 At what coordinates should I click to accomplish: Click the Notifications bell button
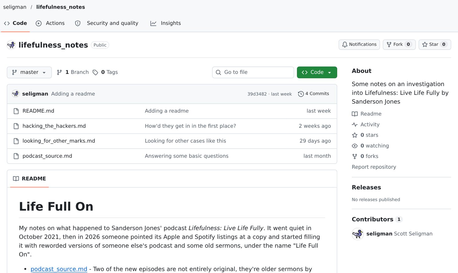(359, 44)
